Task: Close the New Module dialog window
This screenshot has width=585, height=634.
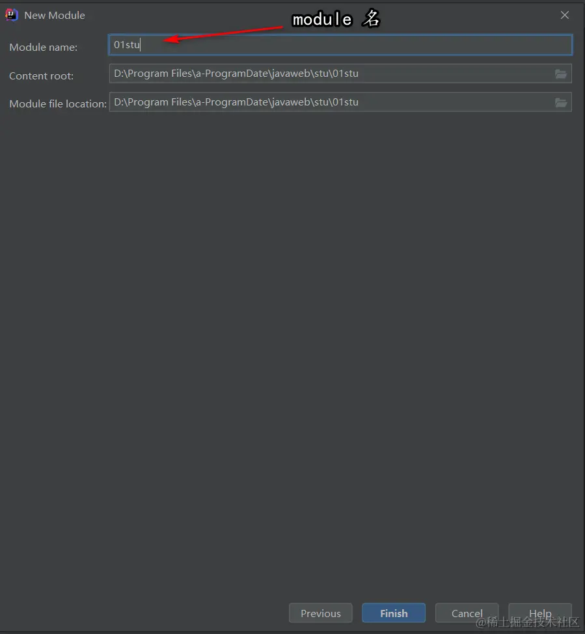Action: pos(565,15)
